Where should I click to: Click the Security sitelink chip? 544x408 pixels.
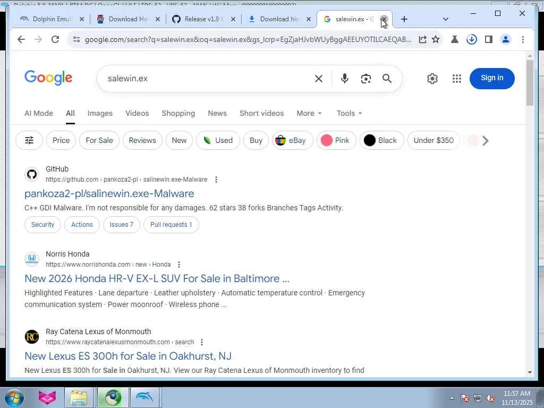(42, 225)
